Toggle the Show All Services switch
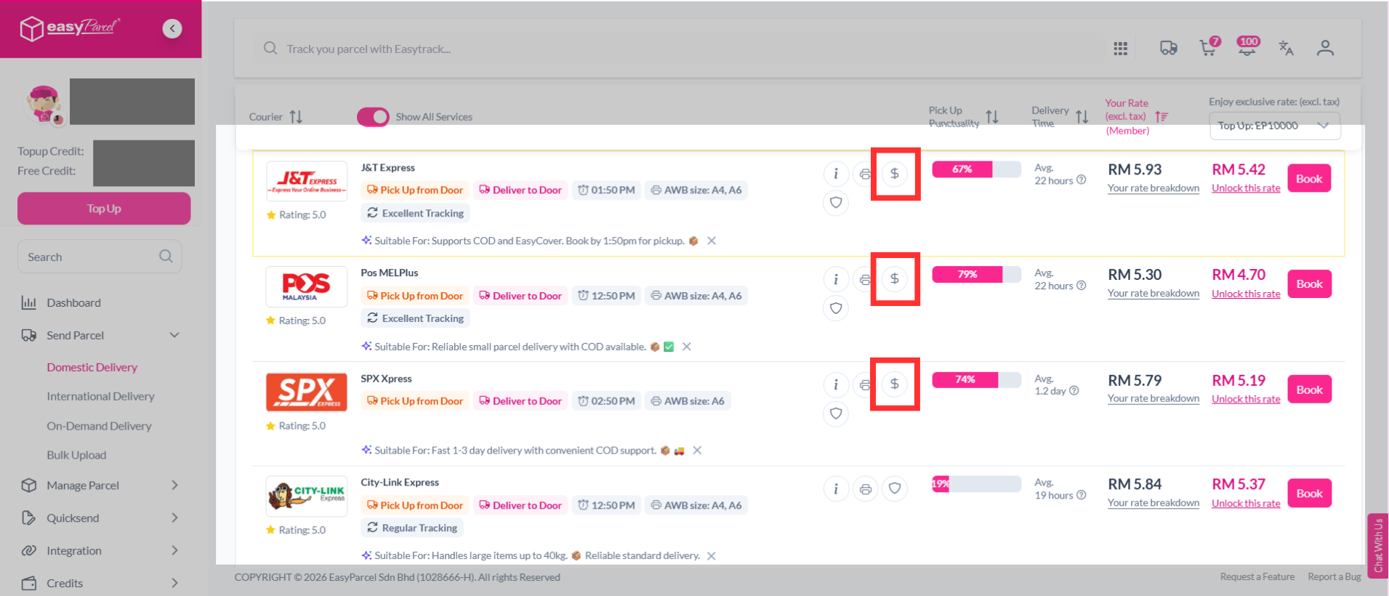Viewport: 1389px width, 596px height. coord(373,116)
